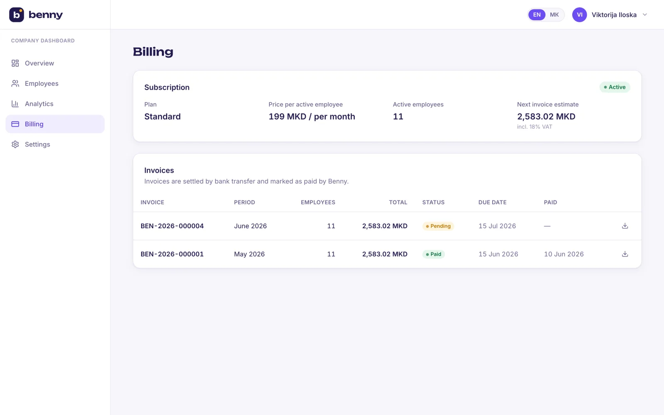Select the Billing menu item
The width and height of the screenshot is (664, 415).
point(55,124)
